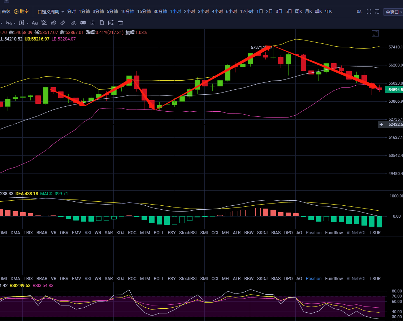Select the 周K weekly timeframe
This screenshot has height=321, width=403.
(298, 12)
